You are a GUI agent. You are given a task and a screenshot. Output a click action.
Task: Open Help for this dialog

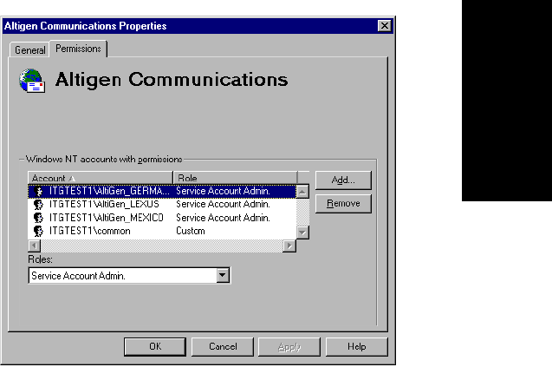(x=357, y=346)
